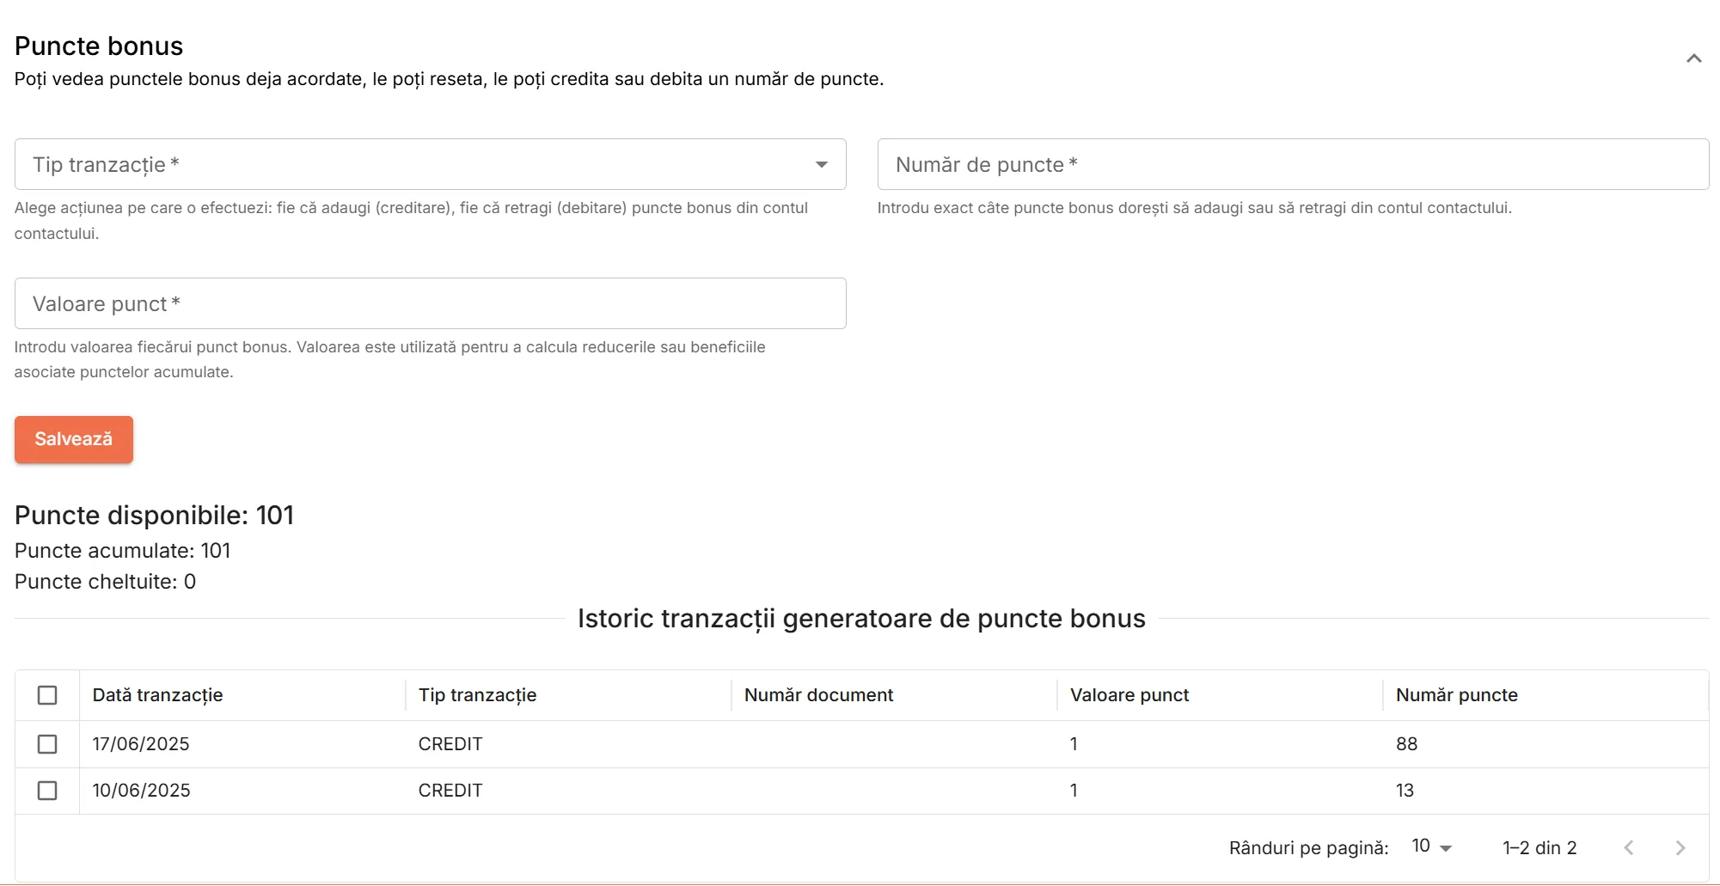Select the 17/06/2025 date cell
Viewport: 1720px width, 886px height.
point(141,744)
